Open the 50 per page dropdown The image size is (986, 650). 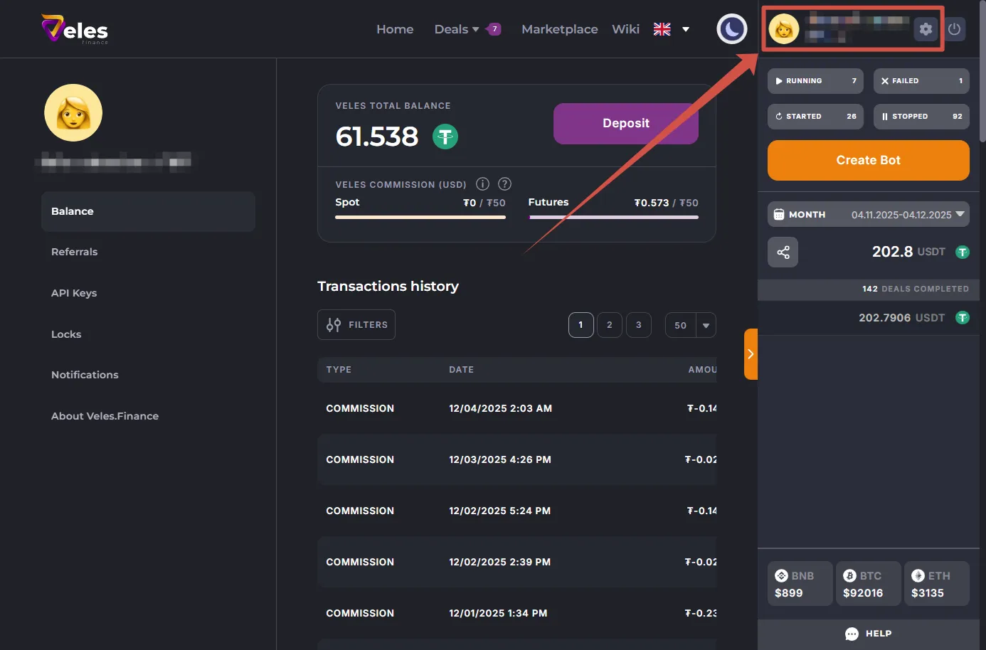[690, 325]
